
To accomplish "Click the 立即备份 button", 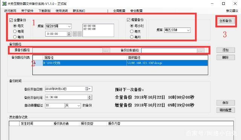I will [x=226, y=21].
